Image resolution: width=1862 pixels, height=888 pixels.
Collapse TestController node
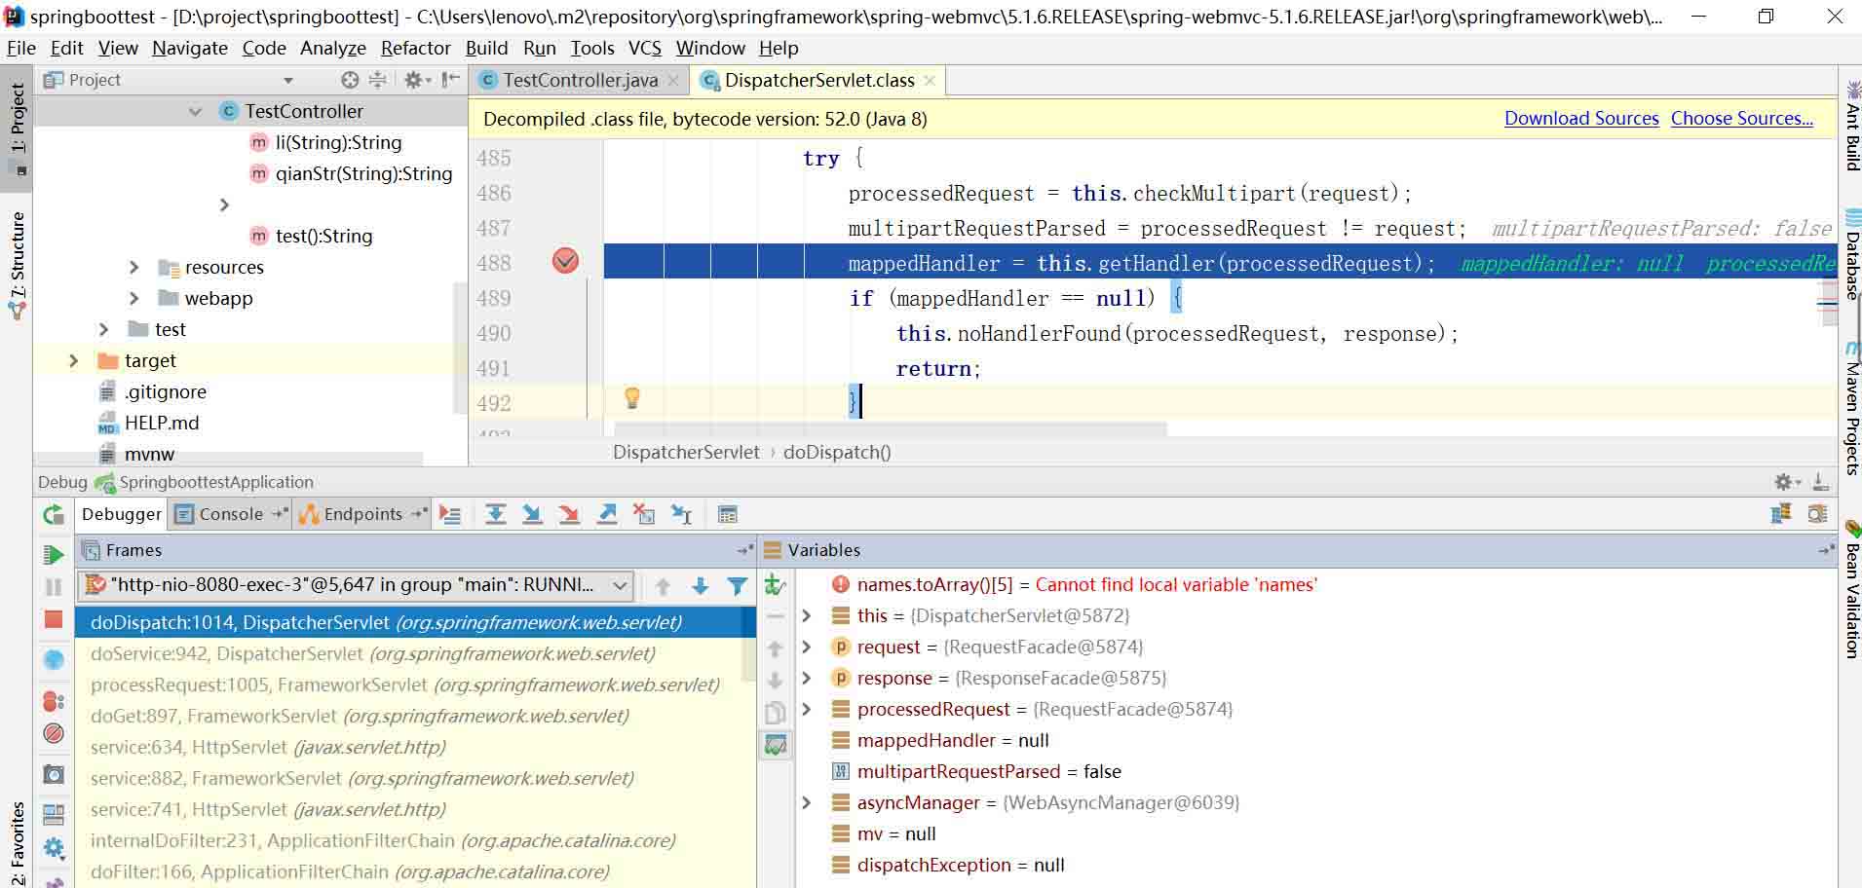195,111
